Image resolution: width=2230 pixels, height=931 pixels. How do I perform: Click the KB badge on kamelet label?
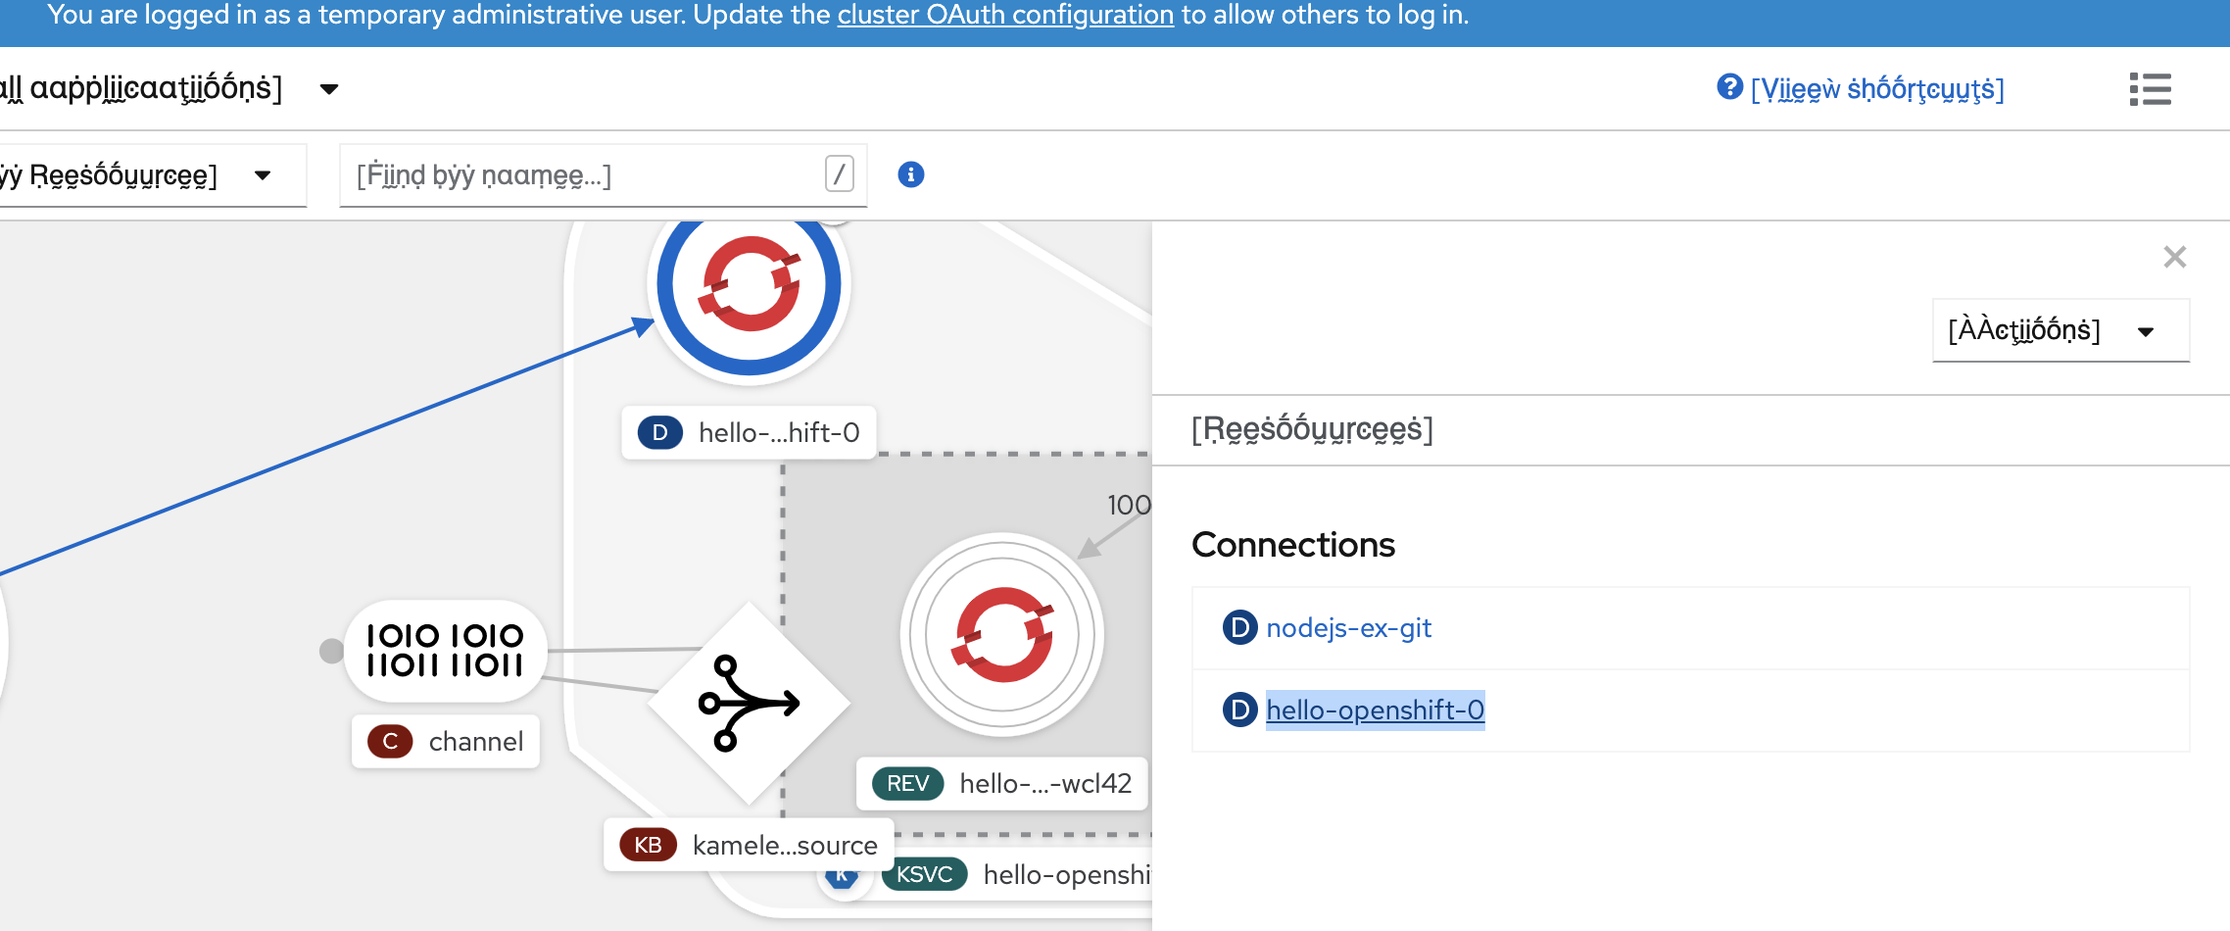pyautogui.click(x=648, y=845)
